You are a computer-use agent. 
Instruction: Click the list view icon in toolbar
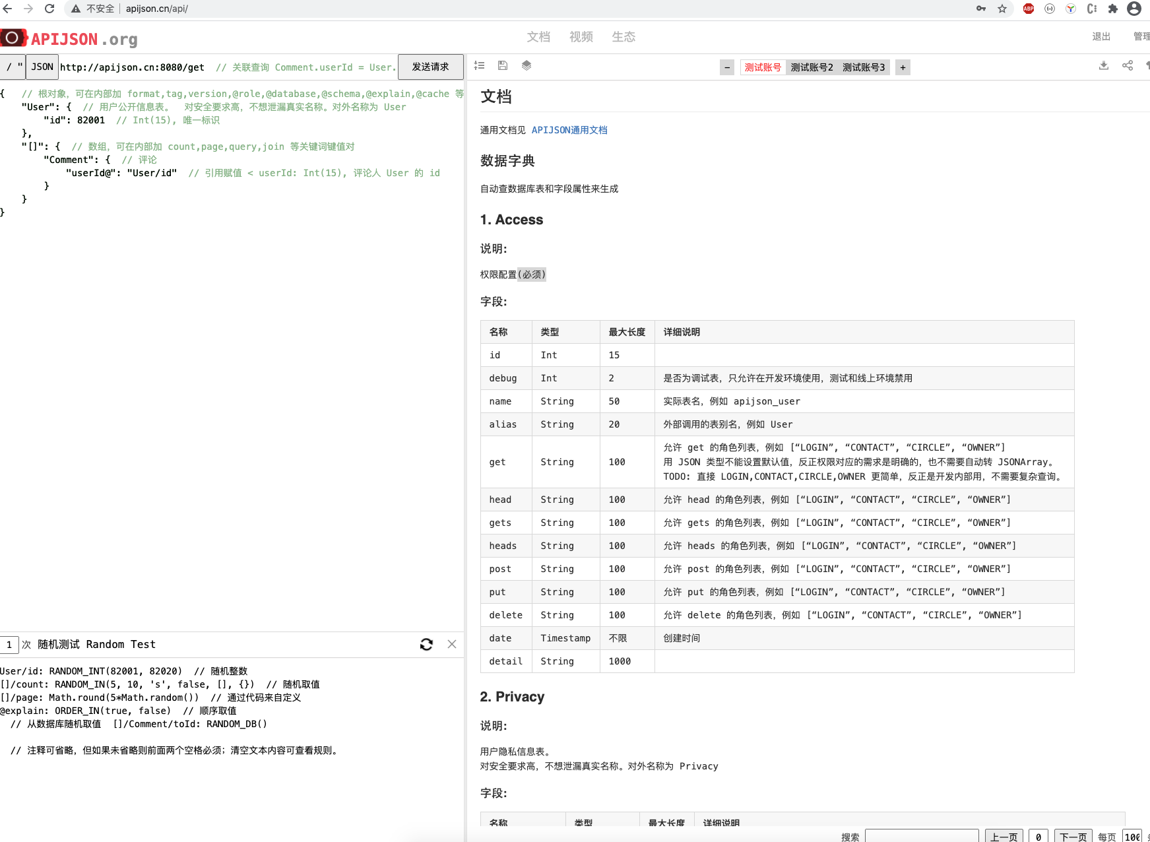coord(480,65)
